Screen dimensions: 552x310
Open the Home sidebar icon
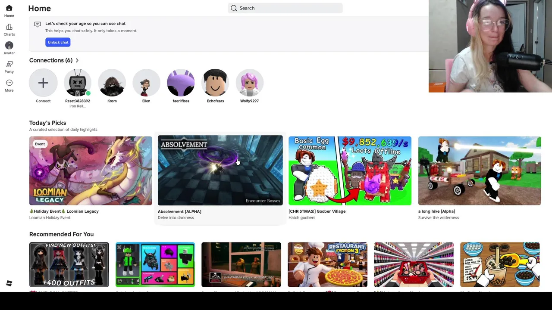(x=9, y=8)
